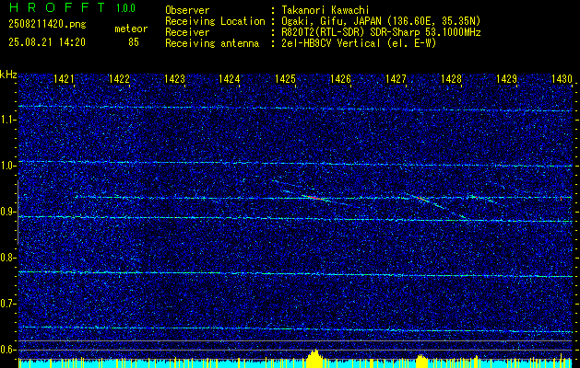Click the 1429 time axis marker
This screenshot has width=580, height=368.
click(506, 78)
